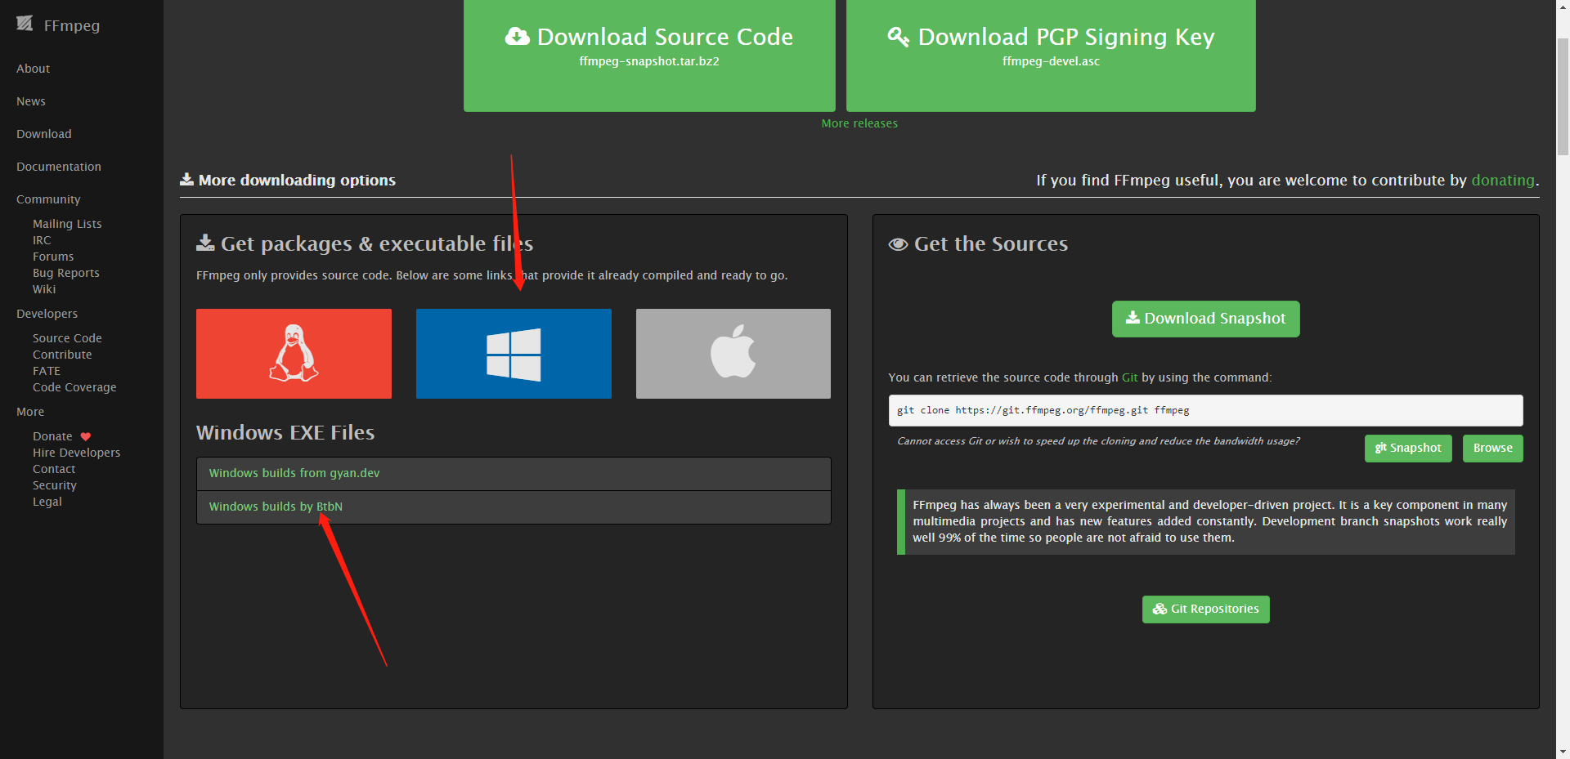Open Windows builds from gyan.dev
The image size is (1570, 759).
click(x=294, y=473)
